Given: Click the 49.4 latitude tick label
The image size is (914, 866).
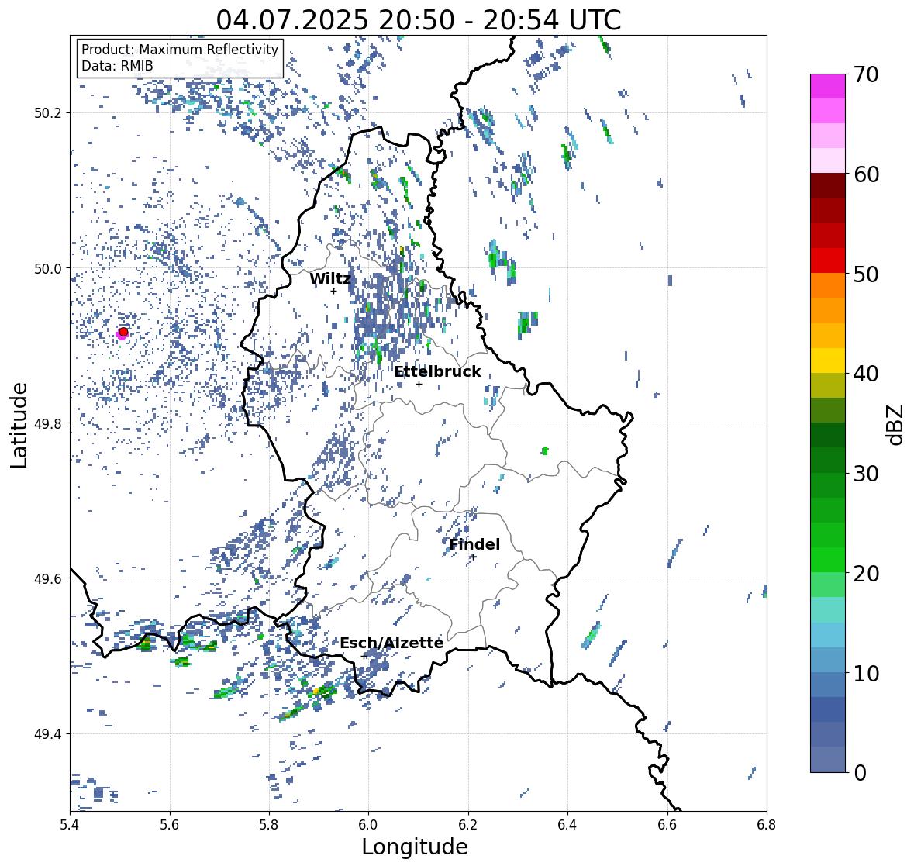Looking at the screenshot, I should pyautogui.click(x=48, y=734).
